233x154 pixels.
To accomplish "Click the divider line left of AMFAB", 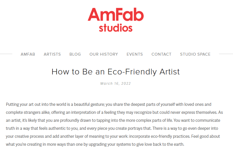I will coord(6,54).
